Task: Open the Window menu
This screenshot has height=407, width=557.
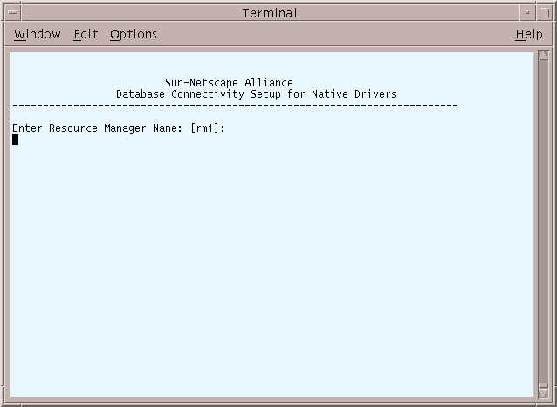Action: [38, 34]
